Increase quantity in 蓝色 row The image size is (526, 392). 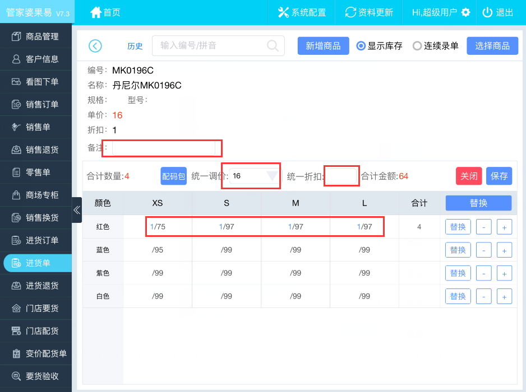click(x=504, y=250)
